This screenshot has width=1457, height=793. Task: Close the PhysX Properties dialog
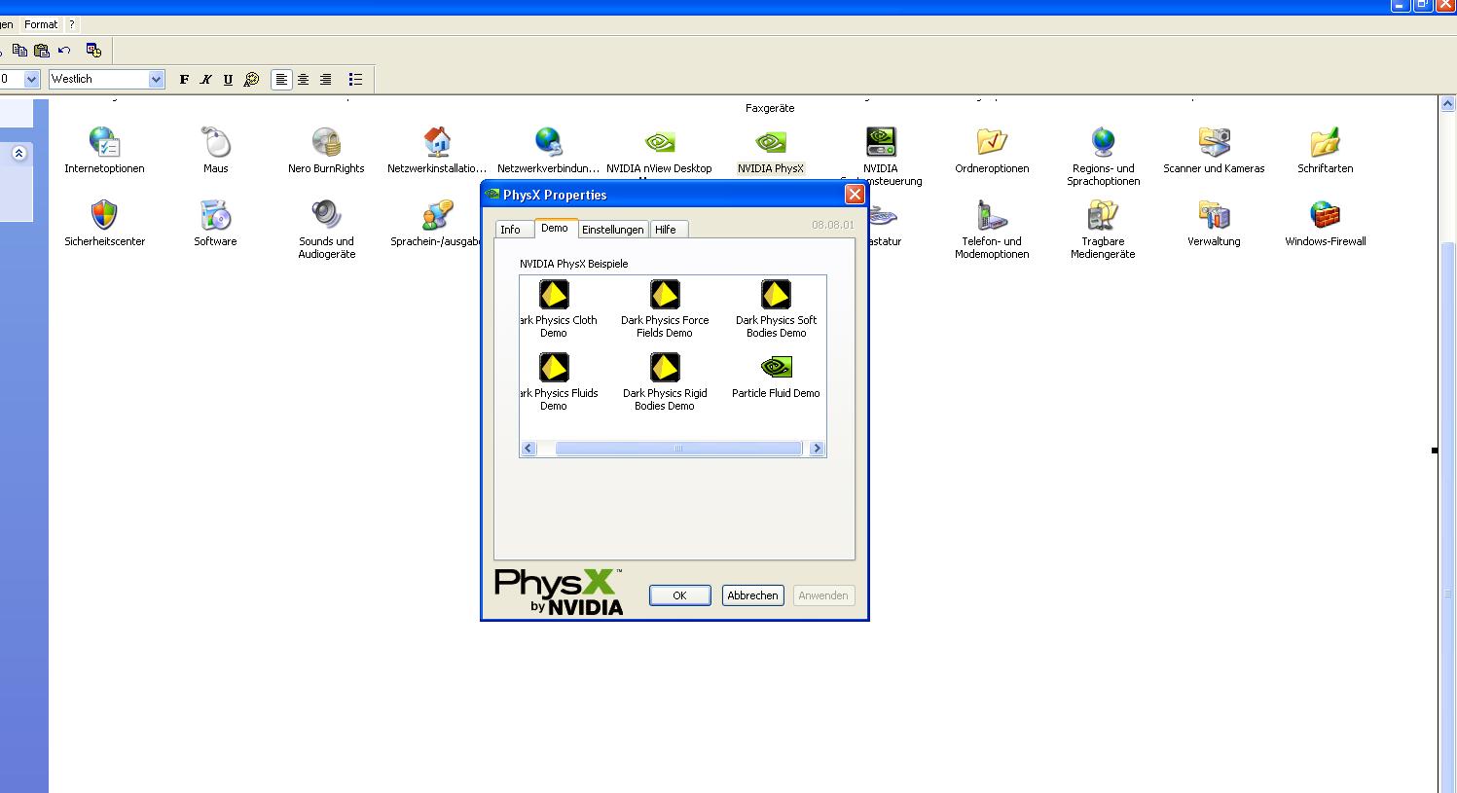point(855,195)
